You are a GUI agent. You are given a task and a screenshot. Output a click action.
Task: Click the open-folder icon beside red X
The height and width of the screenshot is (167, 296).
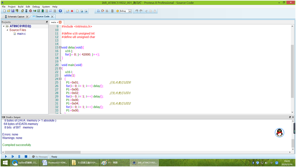(68, 11)
